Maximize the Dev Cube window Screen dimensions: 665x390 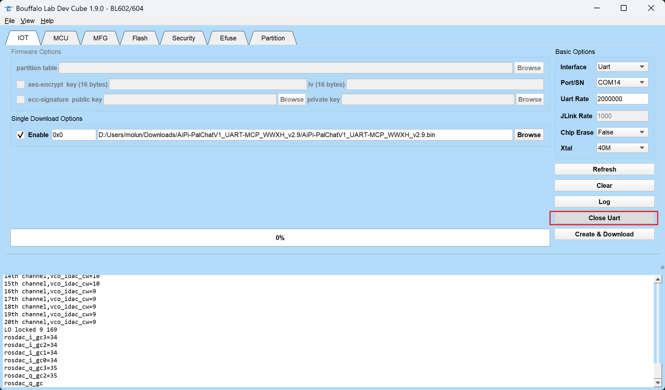(624, 8)
